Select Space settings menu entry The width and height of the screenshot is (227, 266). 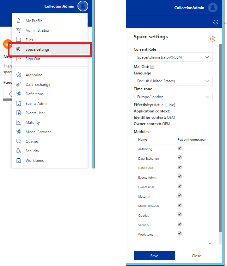50,49
